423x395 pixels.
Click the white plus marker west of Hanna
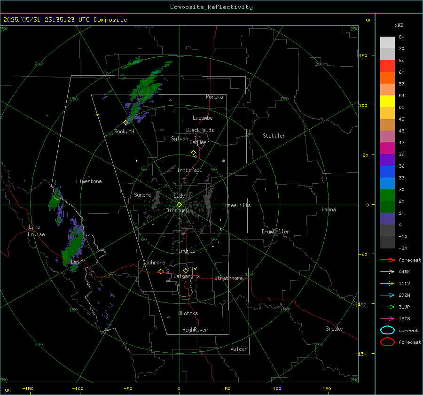pos(266,189)
